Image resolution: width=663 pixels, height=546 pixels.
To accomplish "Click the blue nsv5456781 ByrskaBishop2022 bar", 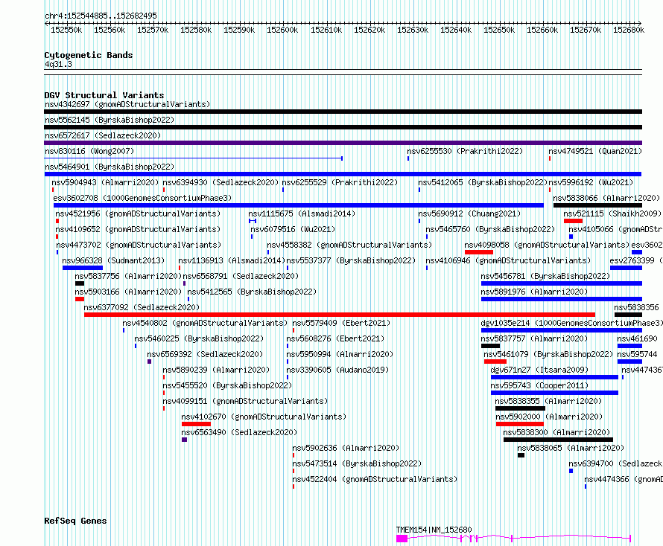I will tap(562, 283).
